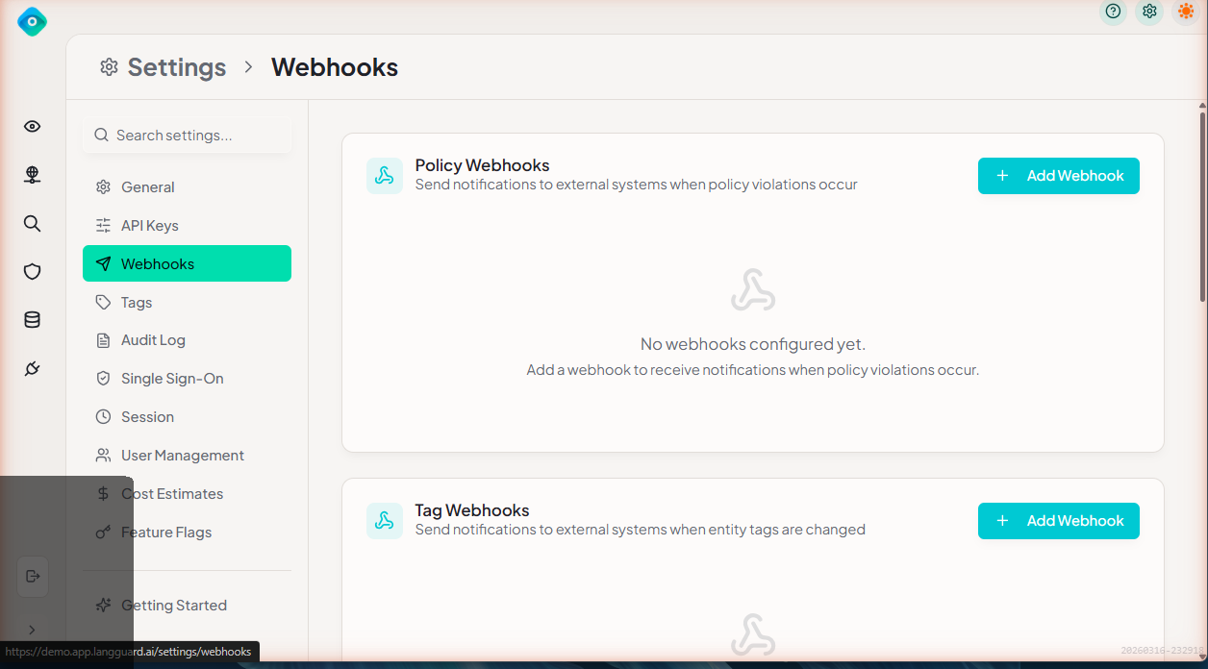The image size is (1208, 669).
Task: Open the network globe icon in sidebar
Action: click(x=32, y=175)
